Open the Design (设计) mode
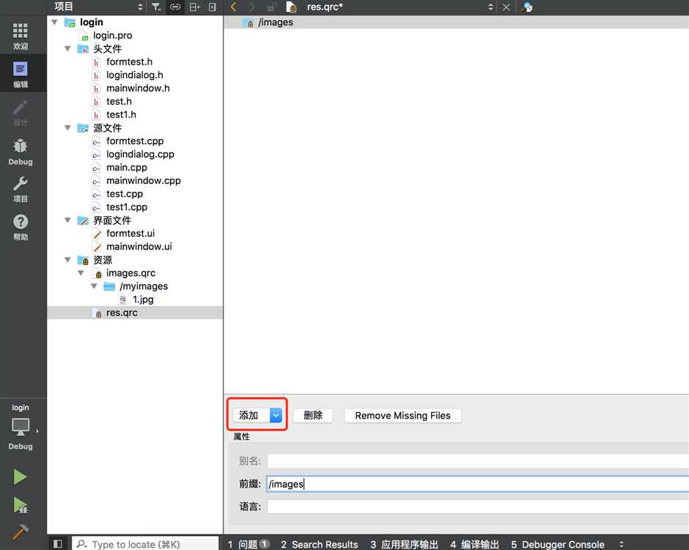 pyautogui.click(x=21, y=114)
